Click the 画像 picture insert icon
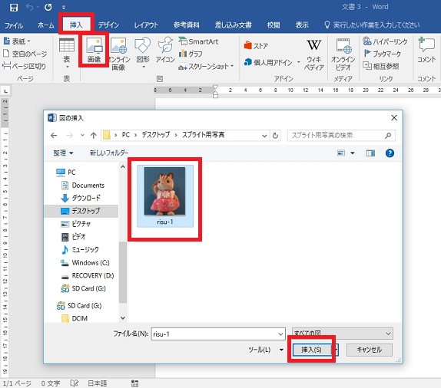441x388 pixels. pos(94,50)
